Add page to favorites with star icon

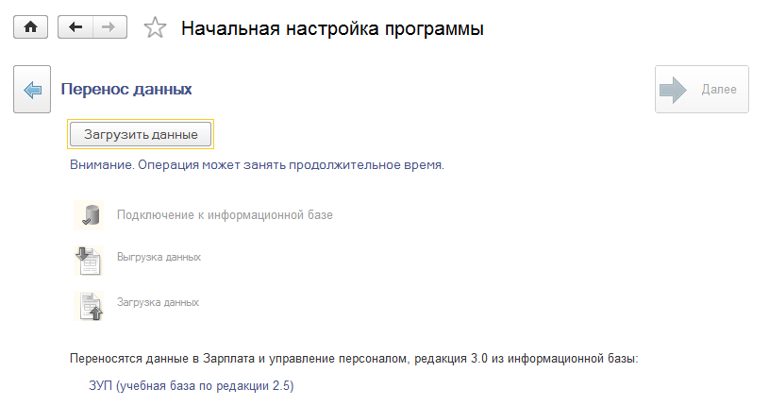pyautogui.click(x=155, y=28)
